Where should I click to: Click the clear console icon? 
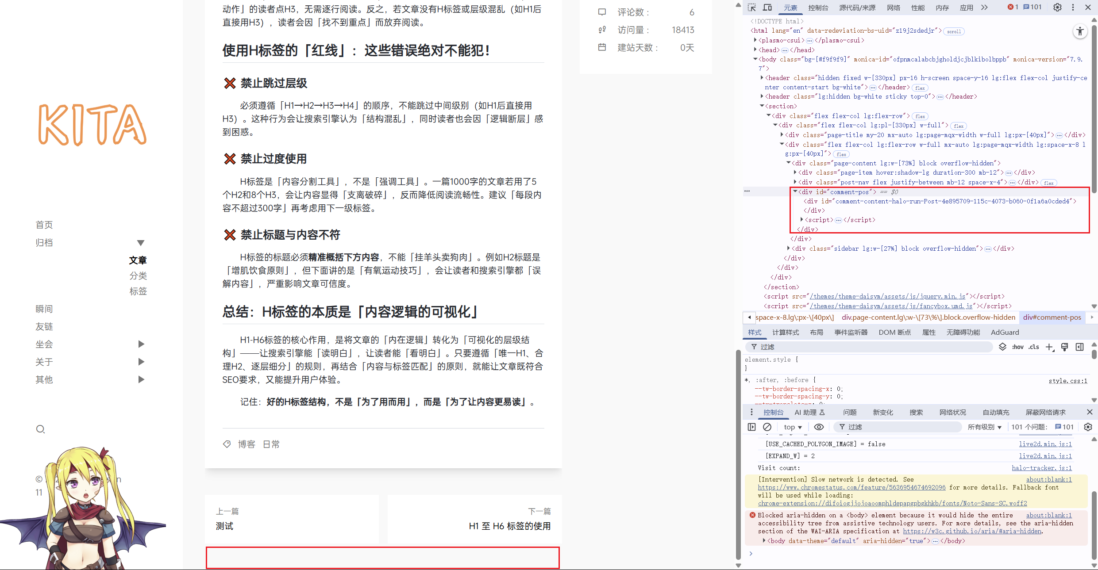767,427
